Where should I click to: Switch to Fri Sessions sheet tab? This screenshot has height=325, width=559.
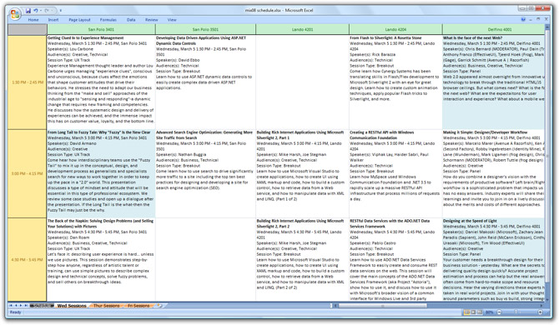[x=138, y=306]
